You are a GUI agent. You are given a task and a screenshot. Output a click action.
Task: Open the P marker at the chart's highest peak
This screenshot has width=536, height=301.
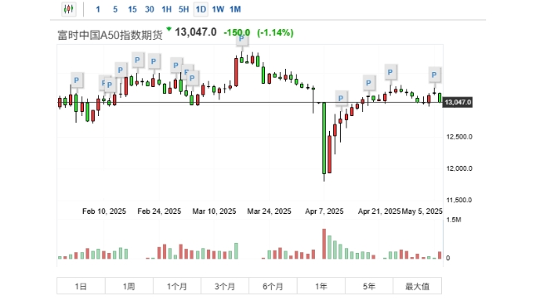tap(242, 39)
